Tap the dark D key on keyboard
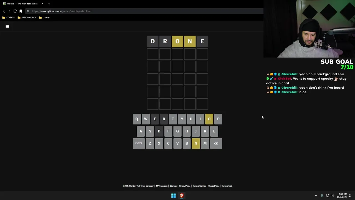The width and height of the screenshot is (355, 200). coord(159,131)
